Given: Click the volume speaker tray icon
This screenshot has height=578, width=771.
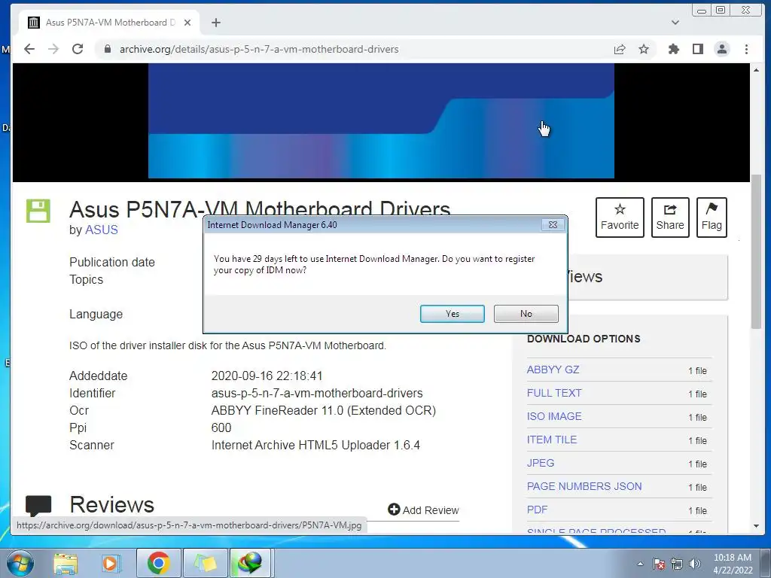Looking at the screenshot, I should 695,564.
